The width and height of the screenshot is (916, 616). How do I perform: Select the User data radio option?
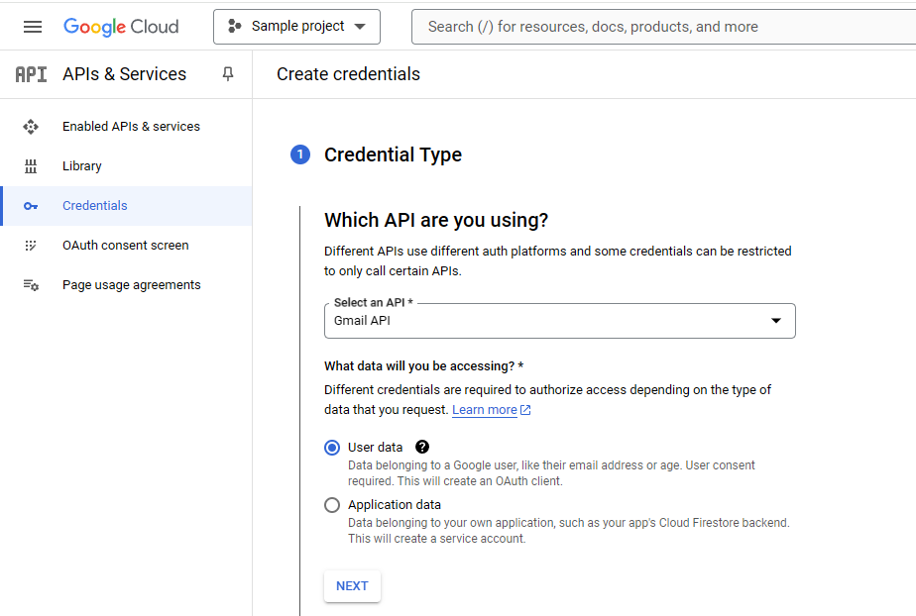click(332, 448)
